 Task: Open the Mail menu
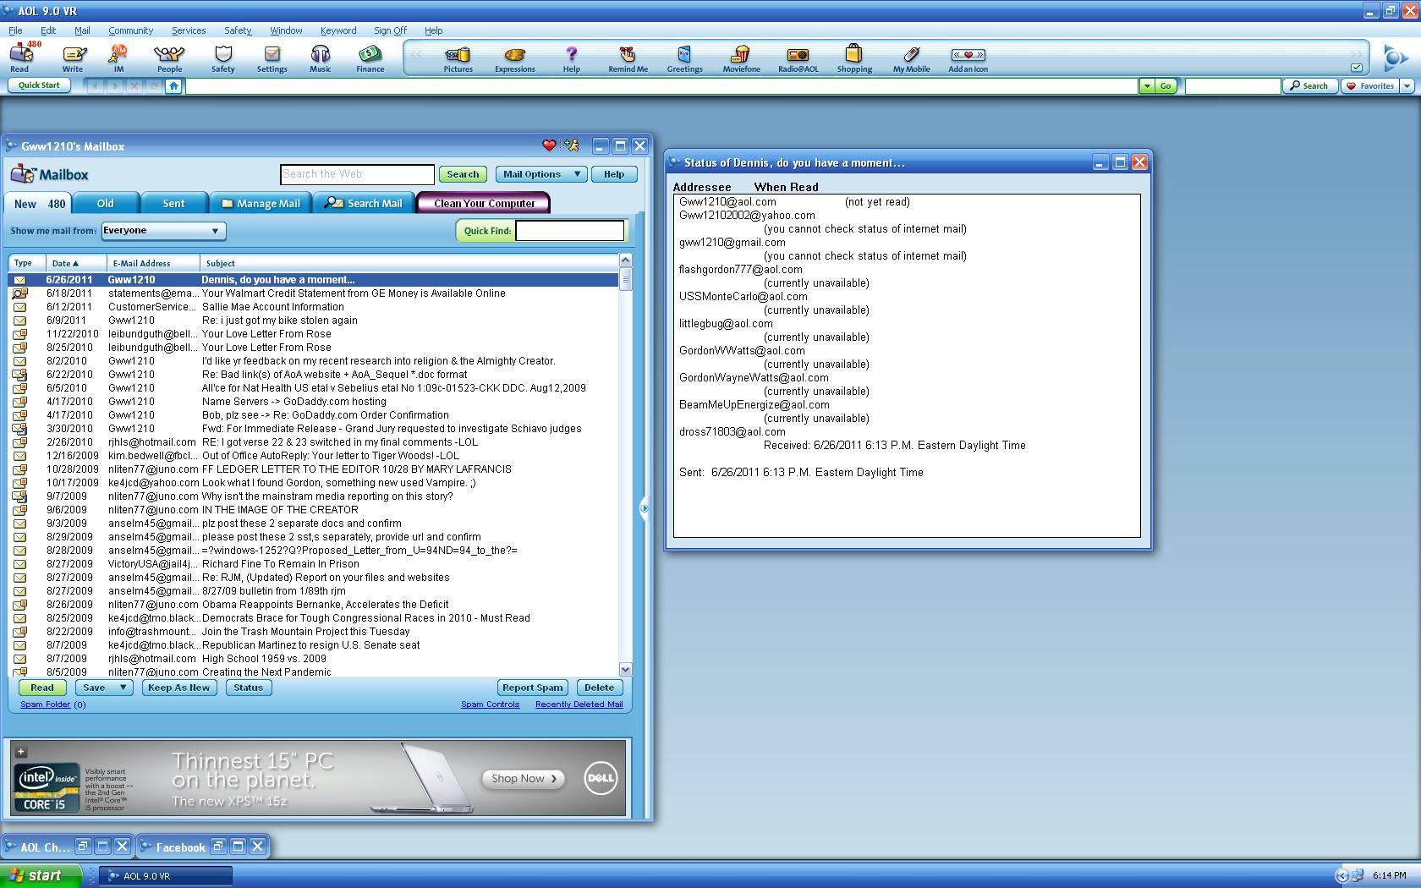[82, 30]
